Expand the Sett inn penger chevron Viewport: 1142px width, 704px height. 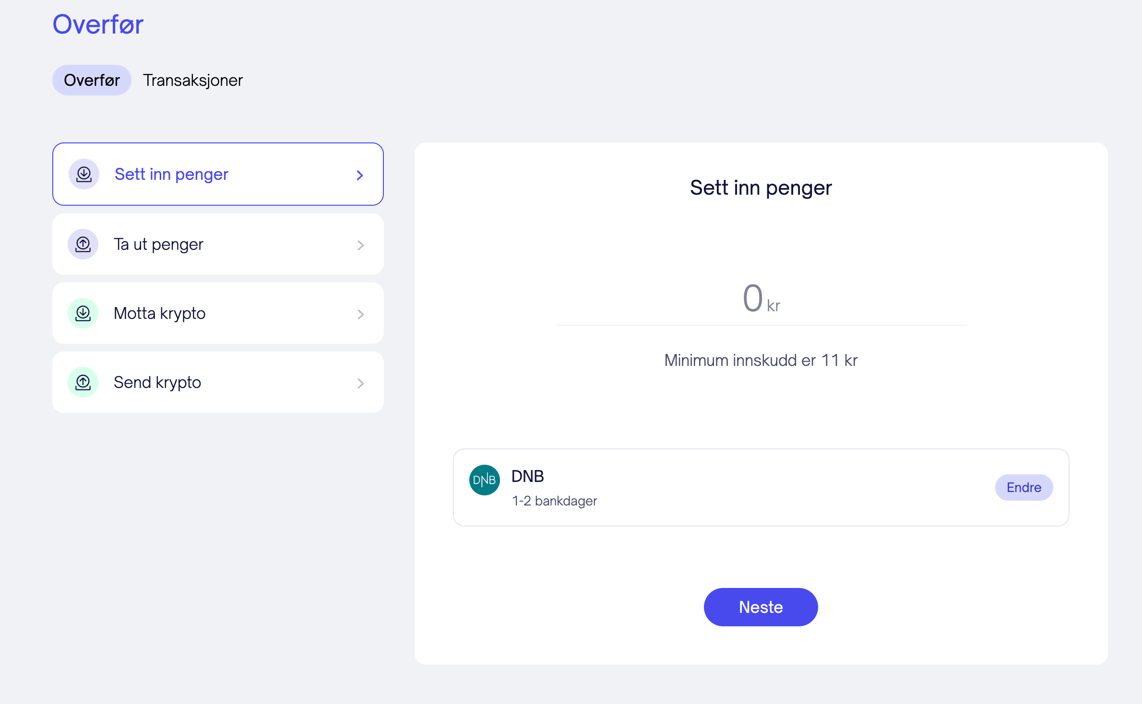coord(360,175)
